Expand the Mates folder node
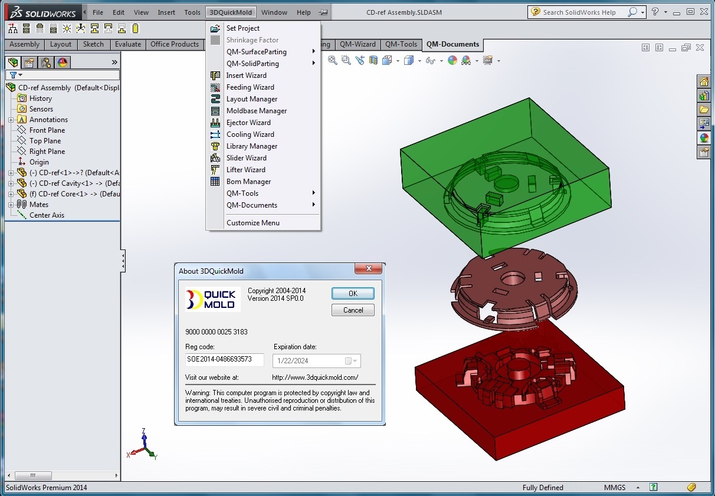 (x=11, y=205)
